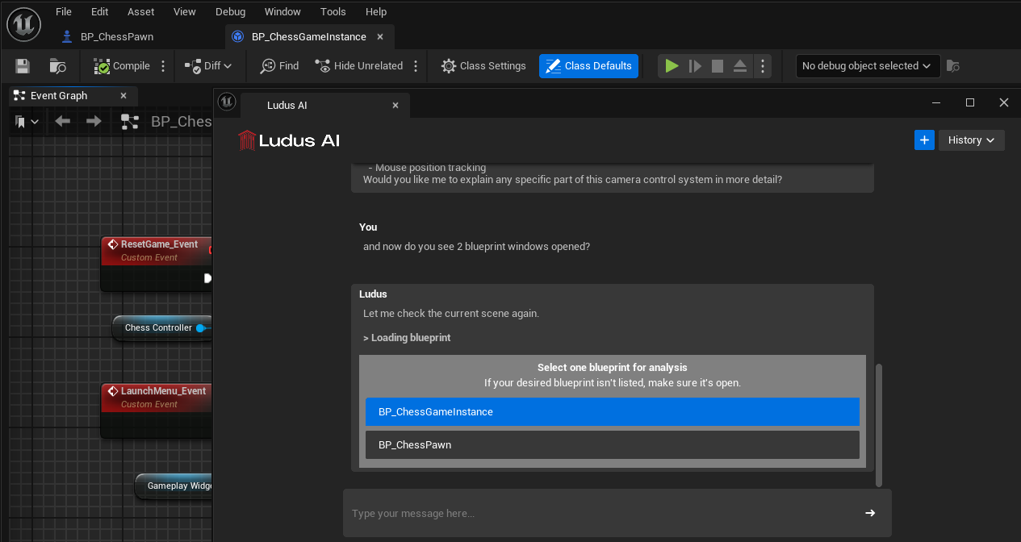Open the View menu
Screen dimensions: 1021x542
tap(185, 11)
